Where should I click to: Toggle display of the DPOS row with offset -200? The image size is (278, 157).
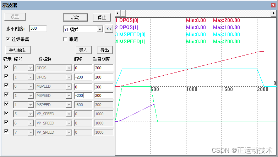point(6,76)
